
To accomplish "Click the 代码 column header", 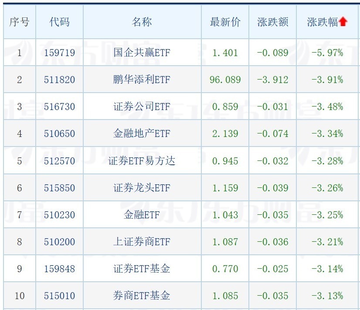I will click(x=59, y=22).
